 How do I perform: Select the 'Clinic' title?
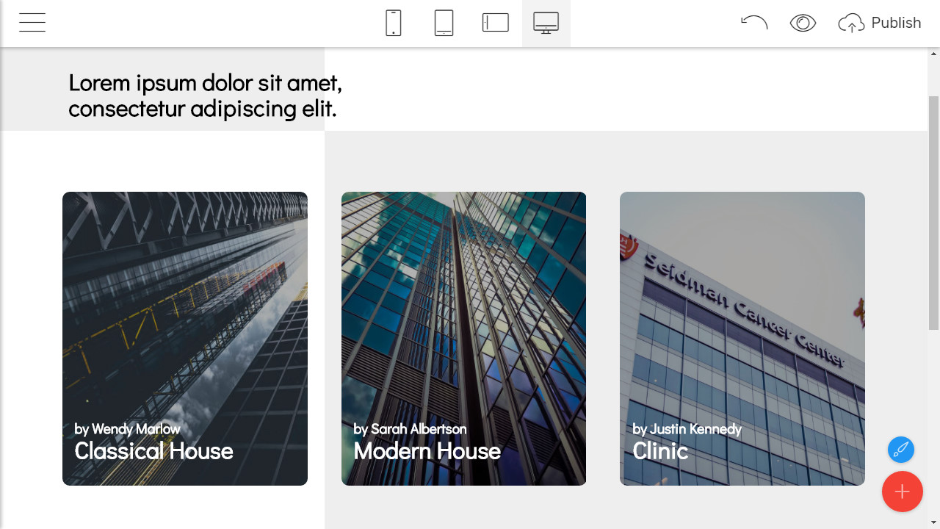[660, 450]
